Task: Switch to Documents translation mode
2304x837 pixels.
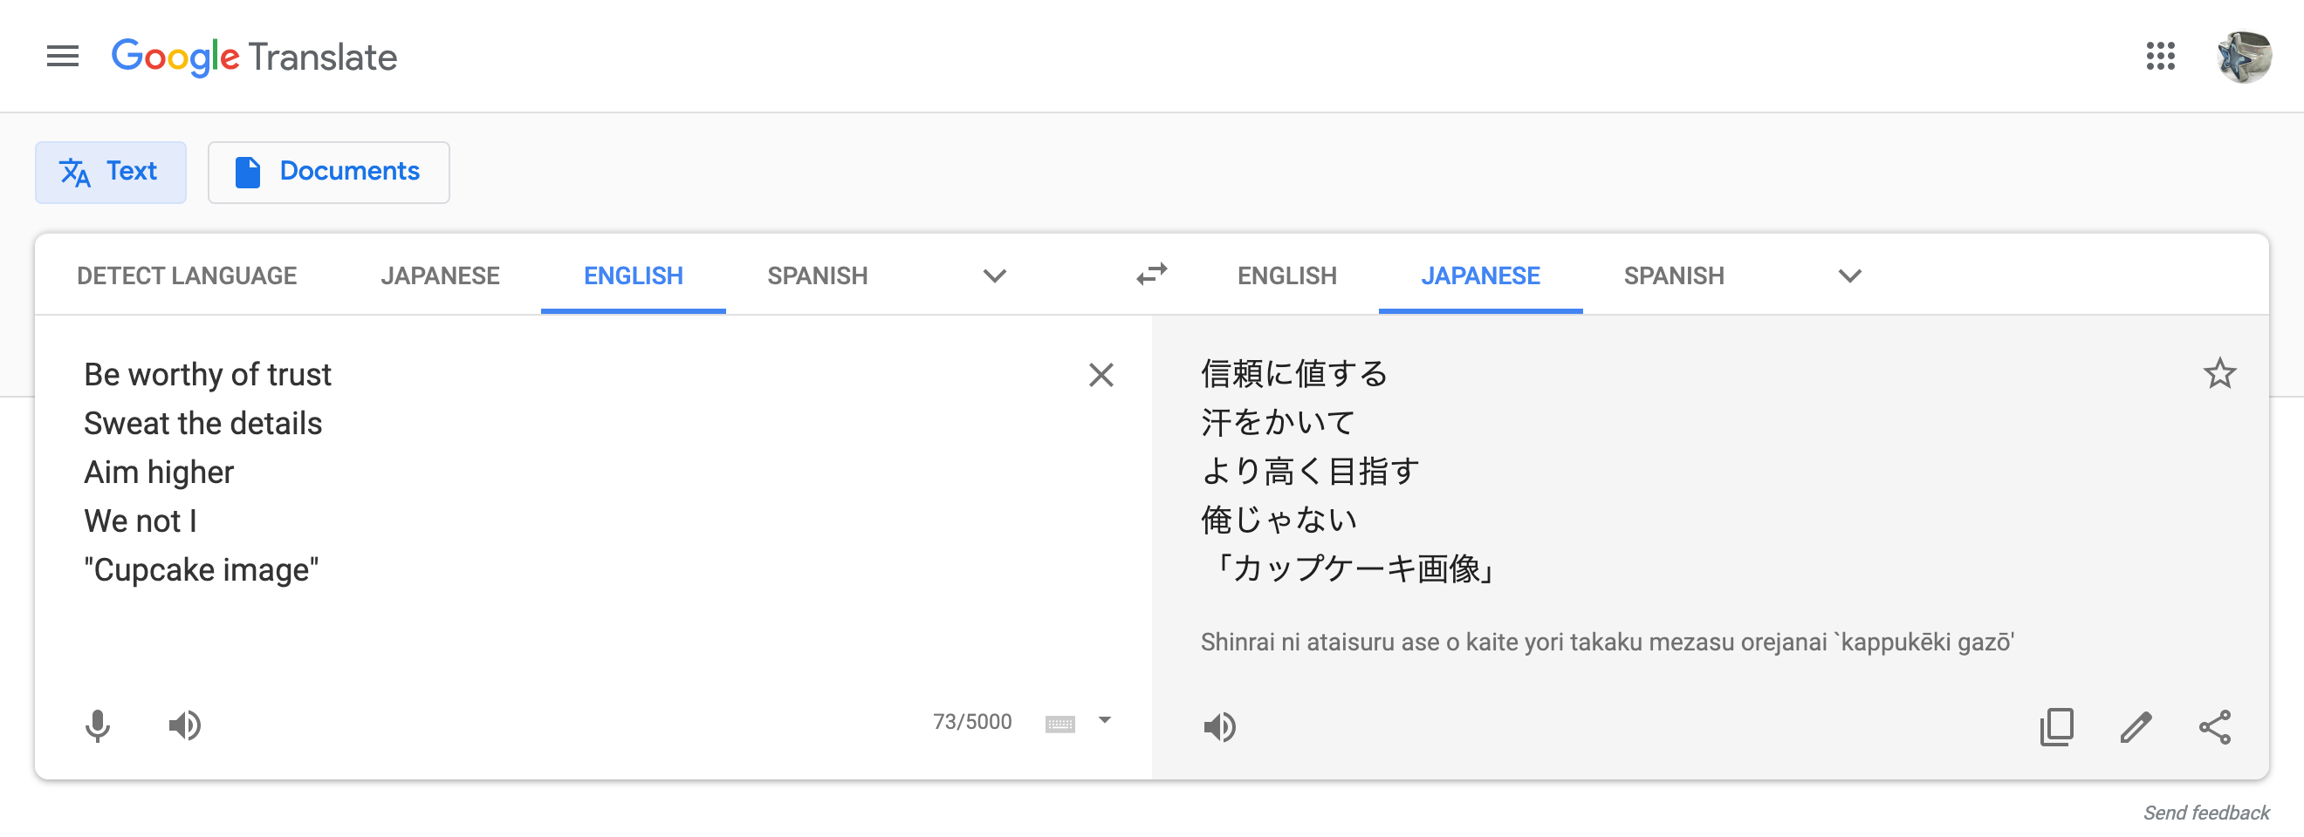Action: 328,172
